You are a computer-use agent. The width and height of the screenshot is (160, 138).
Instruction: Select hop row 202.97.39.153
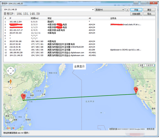79,33
